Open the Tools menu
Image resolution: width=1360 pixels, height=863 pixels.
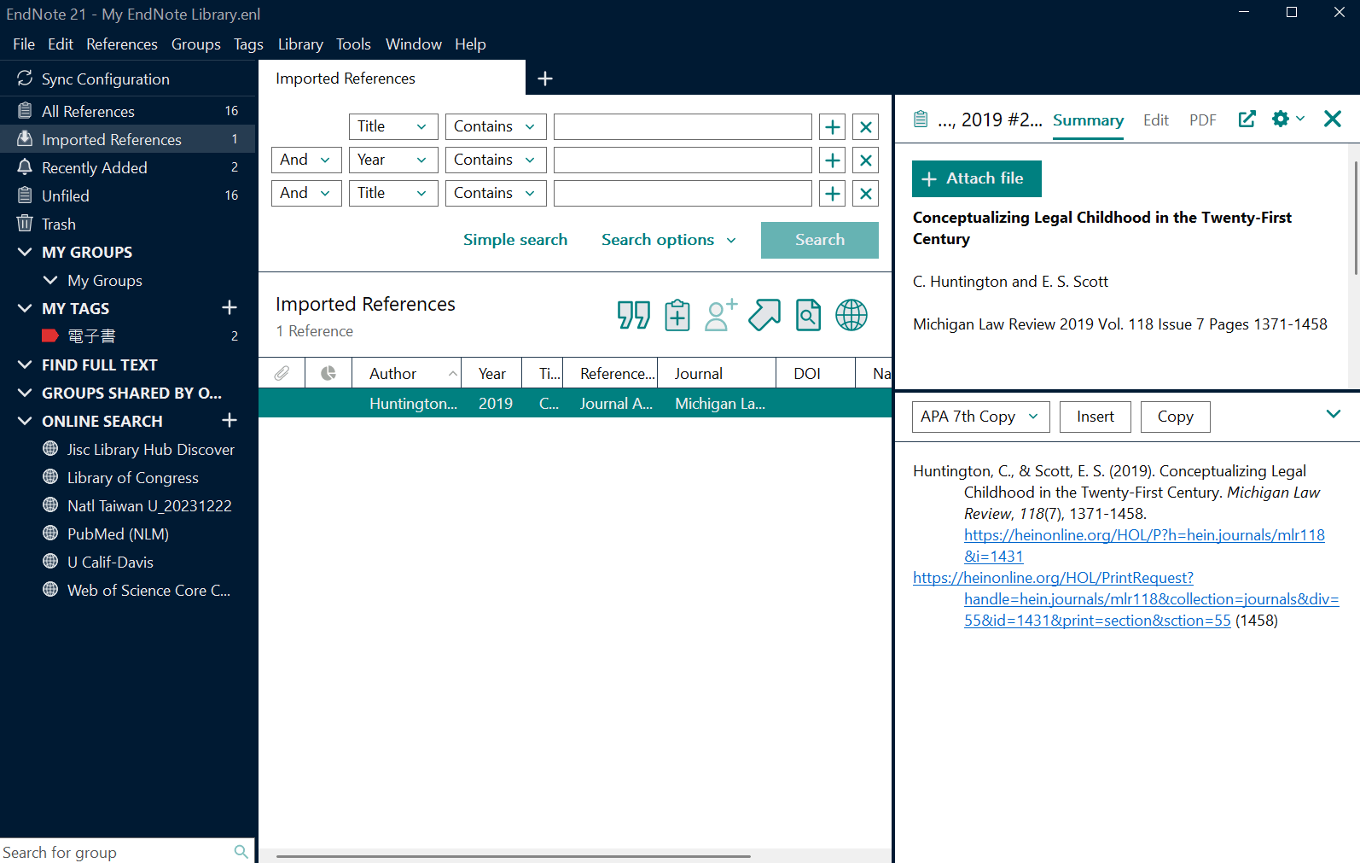click(x=353, y=44)
